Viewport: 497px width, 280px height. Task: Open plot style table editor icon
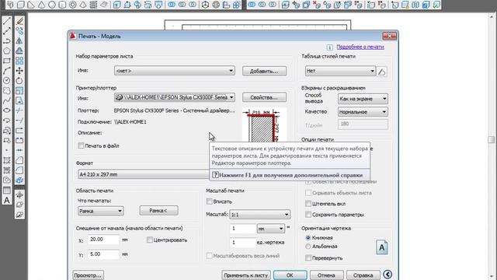pyautogui.click(x=382, y=72)
